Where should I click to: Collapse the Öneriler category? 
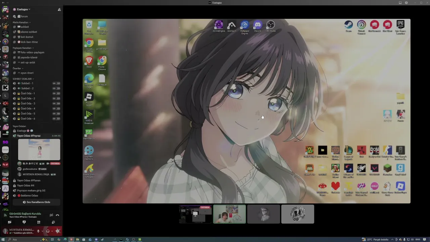[x=18, y=69]
